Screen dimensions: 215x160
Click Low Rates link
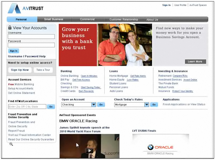tap(133, 80)
